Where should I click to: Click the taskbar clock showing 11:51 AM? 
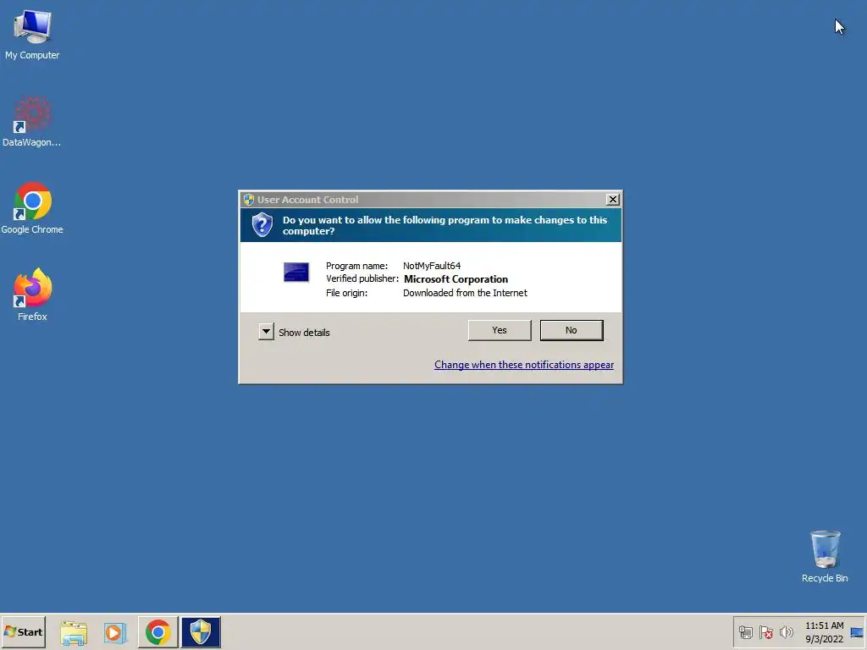(824, 632)
